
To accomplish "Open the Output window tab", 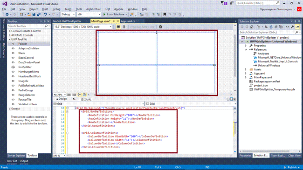I will click(24, 161).
